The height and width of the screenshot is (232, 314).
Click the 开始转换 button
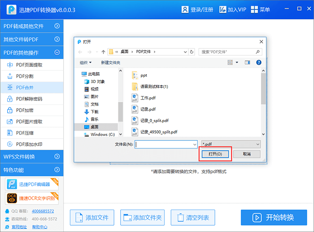(x=274, y=218)
